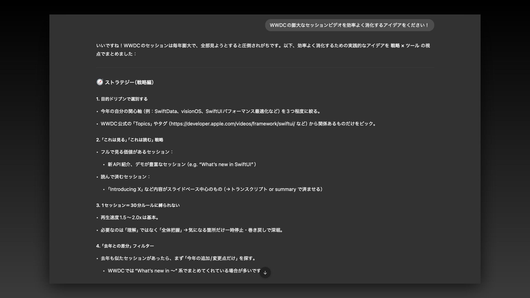Click the bullet about 「理解」ではなく「全体把握」
The image size is (530, 298).
(192, 230)
